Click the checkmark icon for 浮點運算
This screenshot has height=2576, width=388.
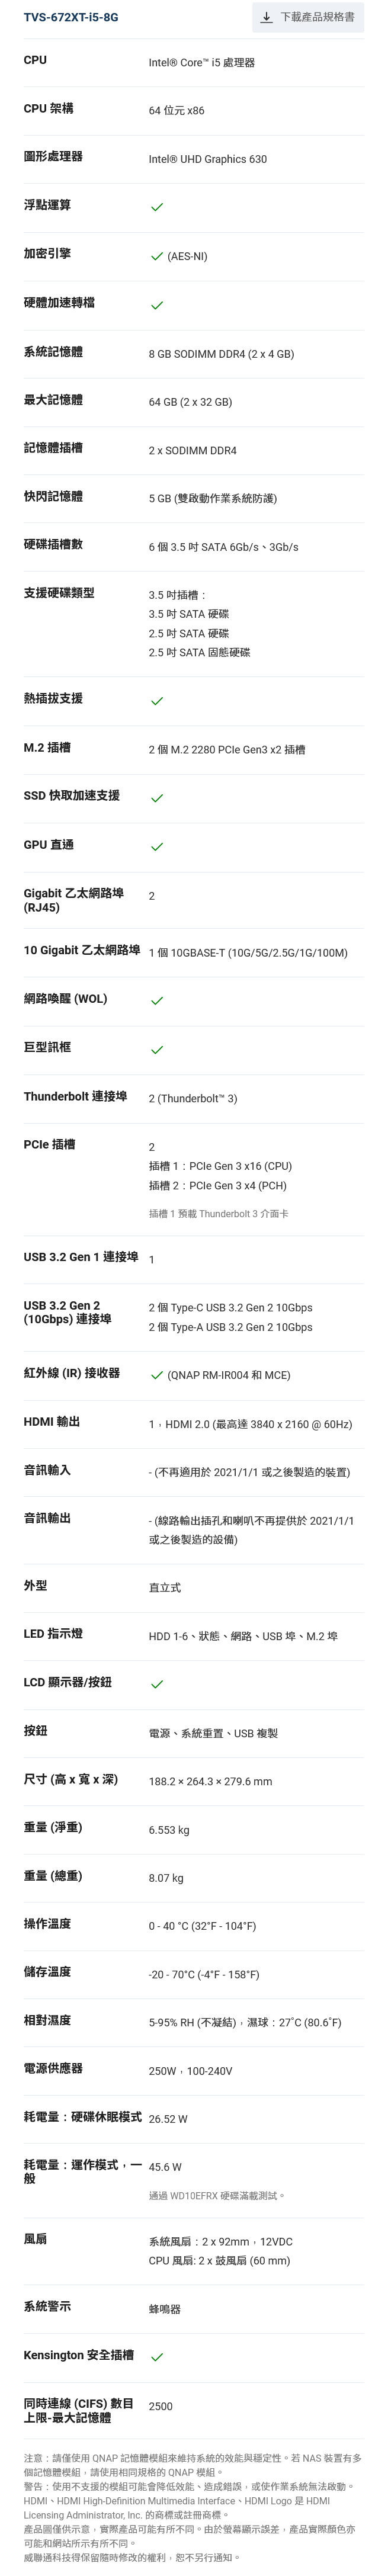157,207
